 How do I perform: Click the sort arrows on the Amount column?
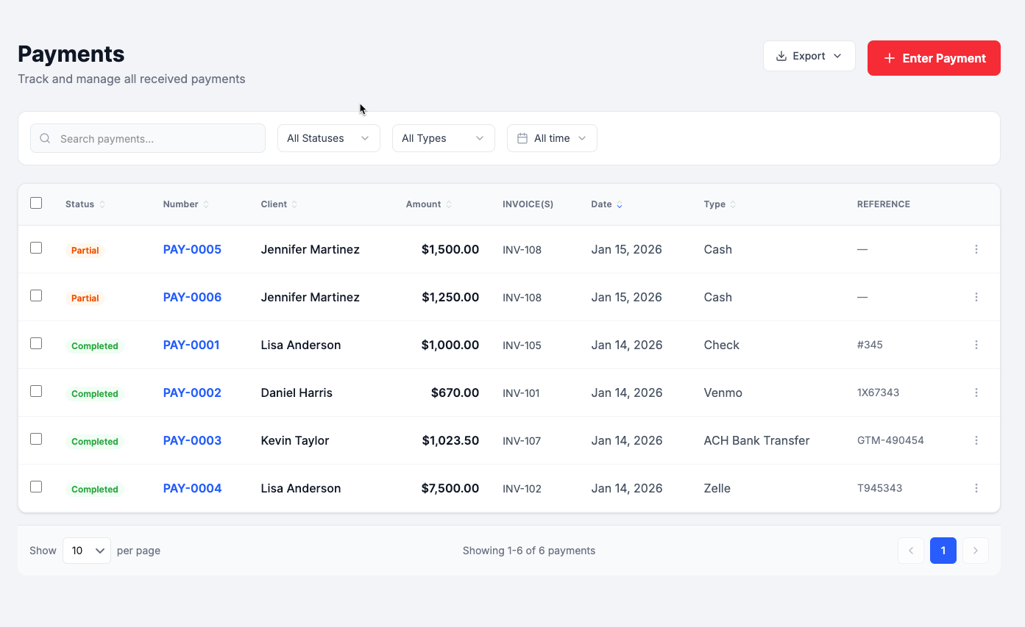[x=450, y=204]
